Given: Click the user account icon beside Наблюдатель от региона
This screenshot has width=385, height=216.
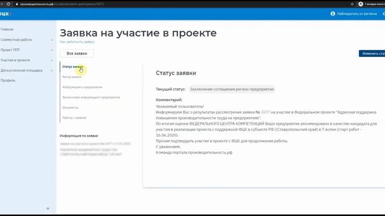Looking at the screenshot, I should click(x=333, y=14).
